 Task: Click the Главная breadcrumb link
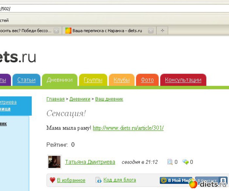[x=55, y=99]
